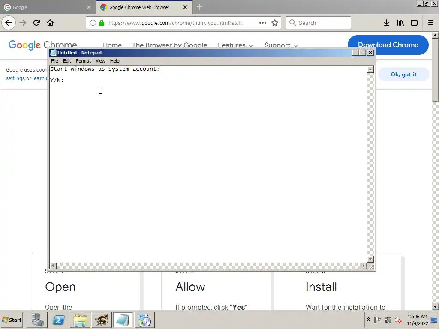Open Notepad Edit menu
Image resolution: width=439 pixels, height=329 pixels.
[67, 61]
